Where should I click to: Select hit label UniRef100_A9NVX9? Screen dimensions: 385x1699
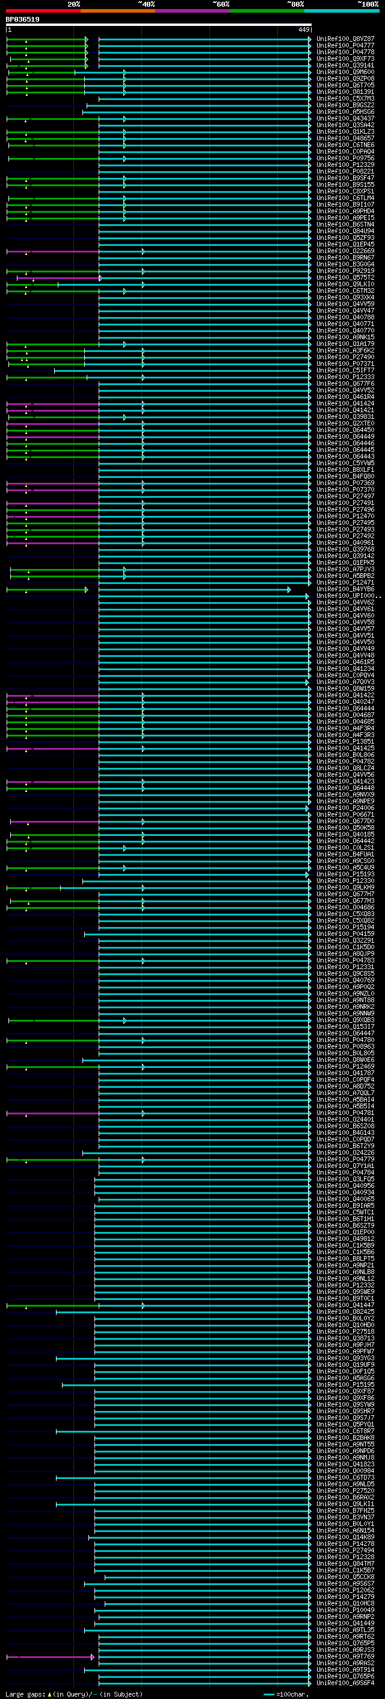(345, 795)
